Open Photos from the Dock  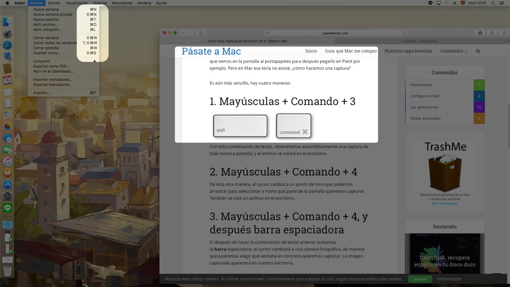click(7, 127)
